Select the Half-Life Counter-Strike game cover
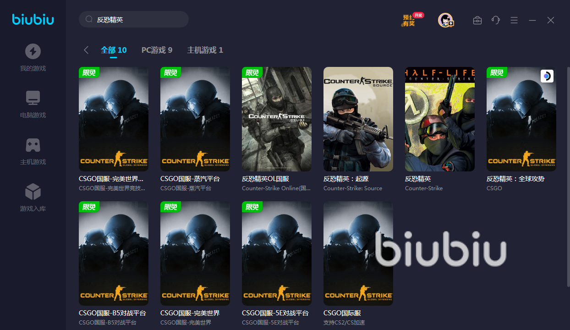The width and height of the screenshot is (570, 330). pos(440,119)
